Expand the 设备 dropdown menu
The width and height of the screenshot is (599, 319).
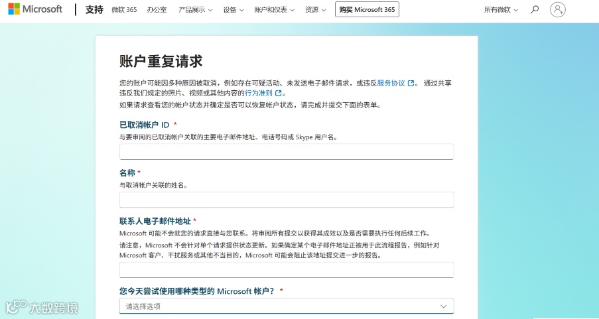point(233,9)
